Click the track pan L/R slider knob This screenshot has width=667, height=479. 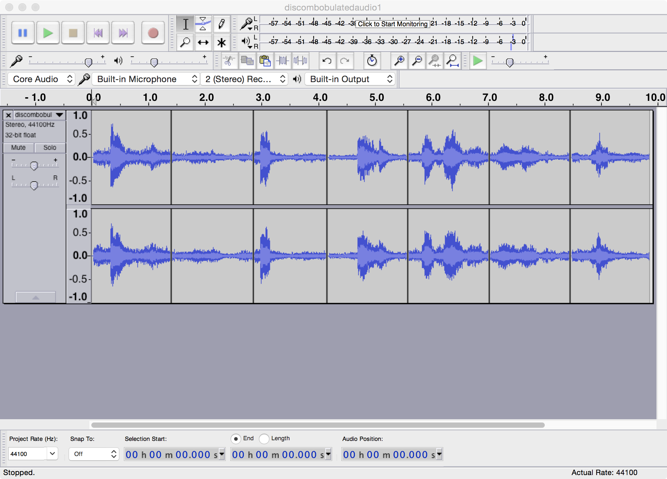click(x=34, y=185)
